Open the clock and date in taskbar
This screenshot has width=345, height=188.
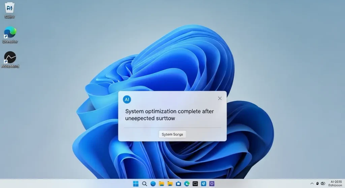pyautogui.click(x=335, y=183)
